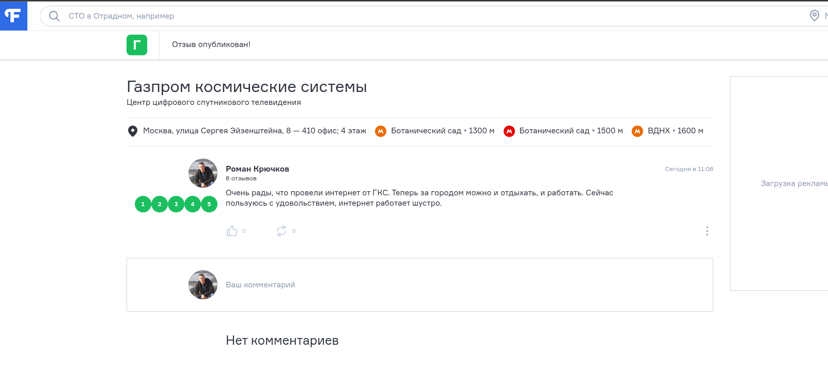Open the Flamp logo home link

click(x=13, y=16)
